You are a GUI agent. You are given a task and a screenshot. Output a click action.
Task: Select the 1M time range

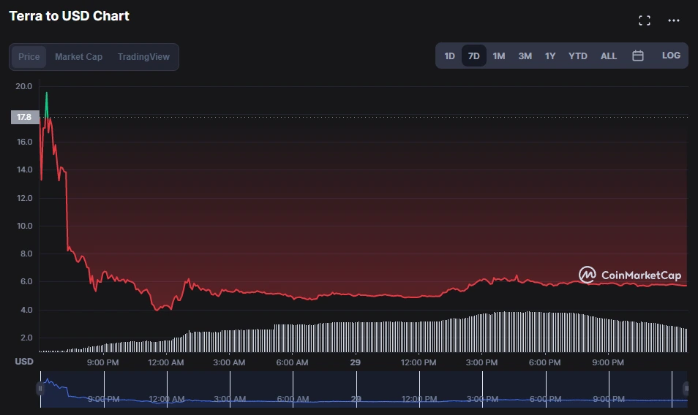click(x=498, y=56)
